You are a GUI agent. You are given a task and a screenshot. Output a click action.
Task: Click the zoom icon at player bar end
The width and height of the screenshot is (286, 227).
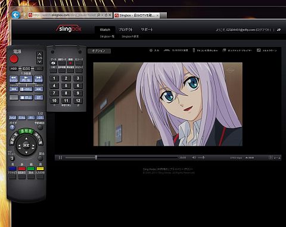(x=271, y=157)
